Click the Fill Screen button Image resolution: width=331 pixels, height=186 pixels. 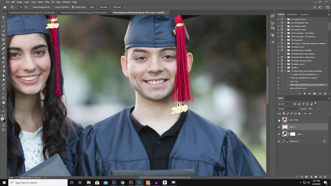tap(117, 7)
